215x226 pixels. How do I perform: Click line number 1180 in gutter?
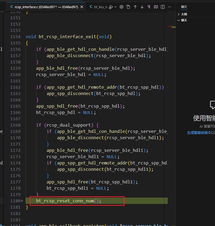point(15,201)
